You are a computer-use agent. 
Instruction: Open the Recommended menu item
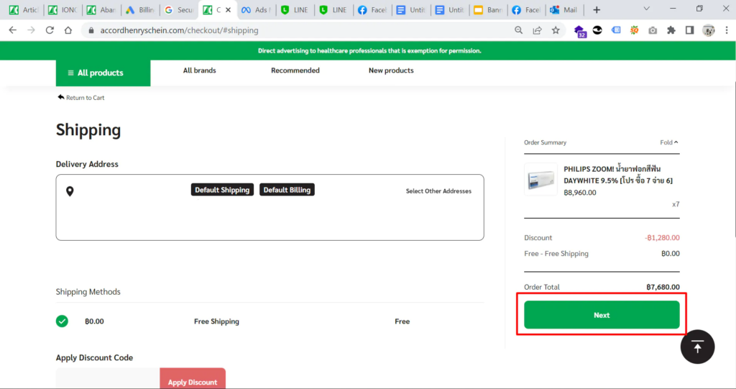(295, 70)
